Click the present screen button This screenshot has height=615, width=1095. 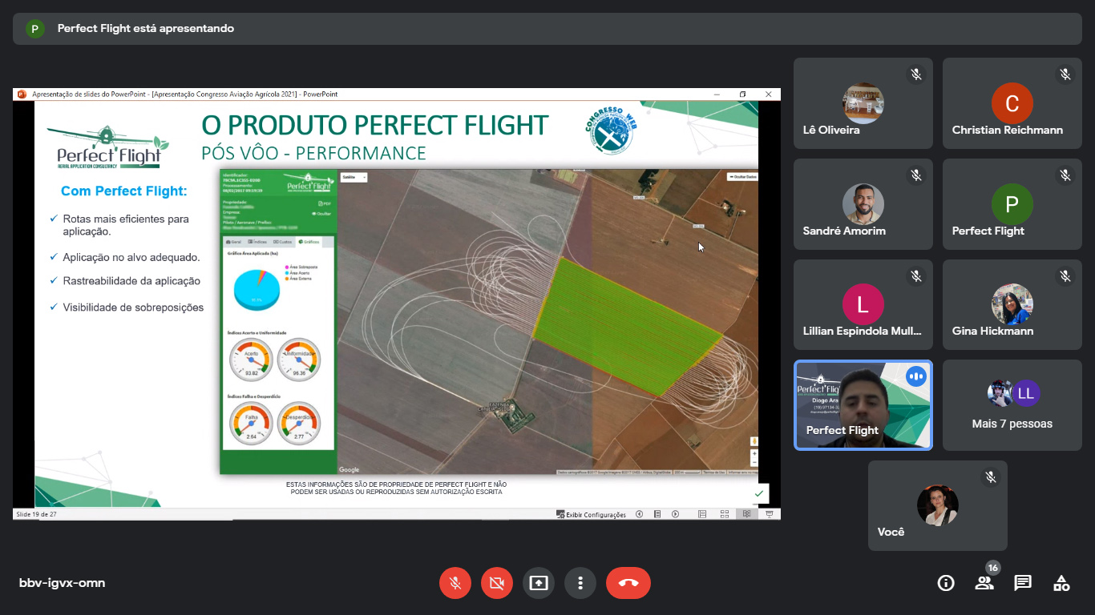coord(539,583)
